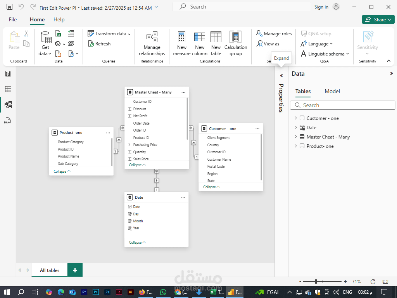The image size is (397, 298).
Task: Open the Help ribbon tab
Action: pos(59,19)
